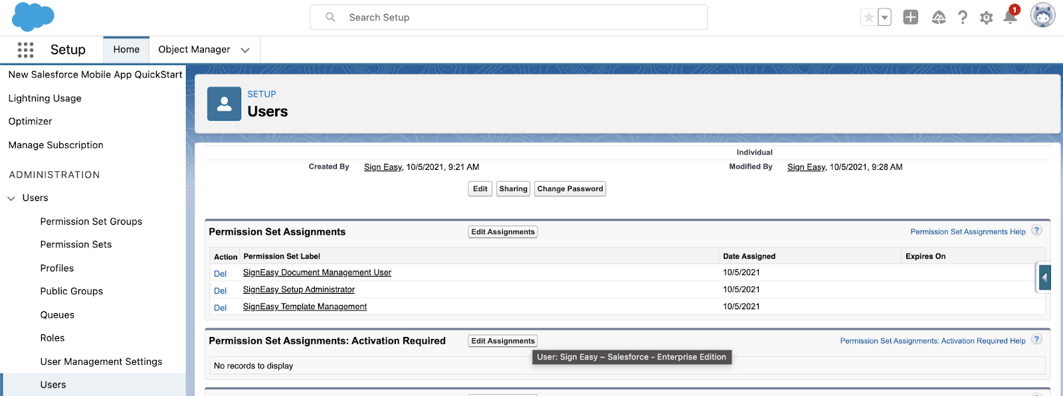Click the Users page header icon

[x=224, y=103]
